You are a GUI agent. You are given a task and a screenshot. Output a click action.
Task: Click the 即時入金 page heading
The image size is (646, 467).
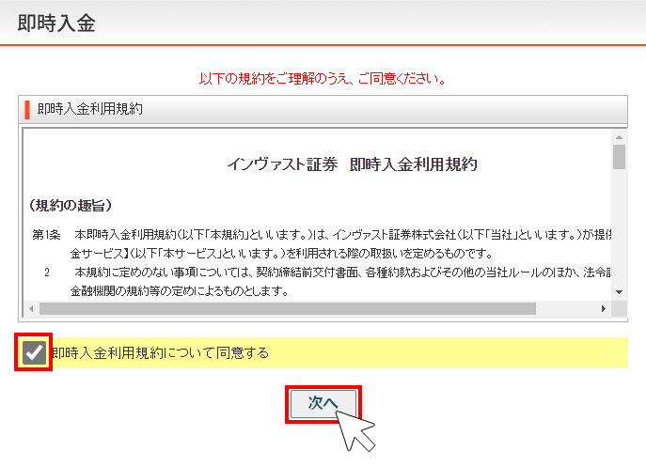tap(56, 23)
